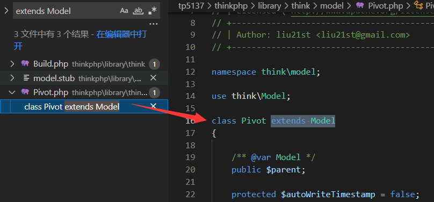Click 'use think\Model;' code line
Image resolution: width=434 pixels, height=202 pixels.
(x=251, y=96)
